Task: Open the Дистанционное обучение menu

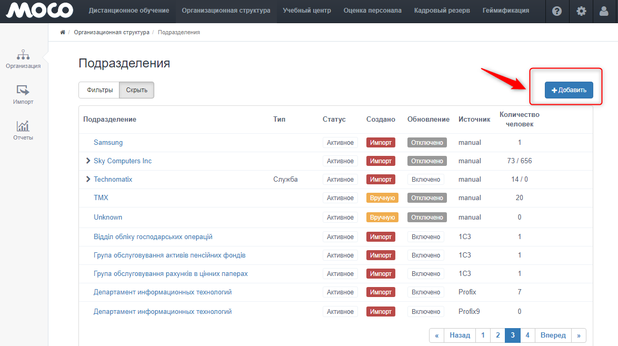Action: tap(129, 11)
